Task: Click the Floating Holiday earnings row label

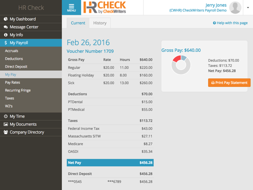Action: pyautogui.click(x=81, y=75)
